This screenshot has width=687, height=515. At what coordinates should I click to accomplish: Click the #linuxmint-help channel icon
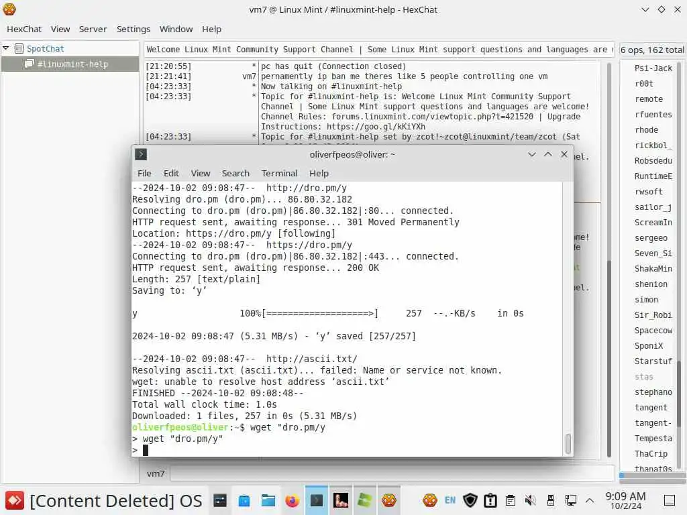coord(29,64)
